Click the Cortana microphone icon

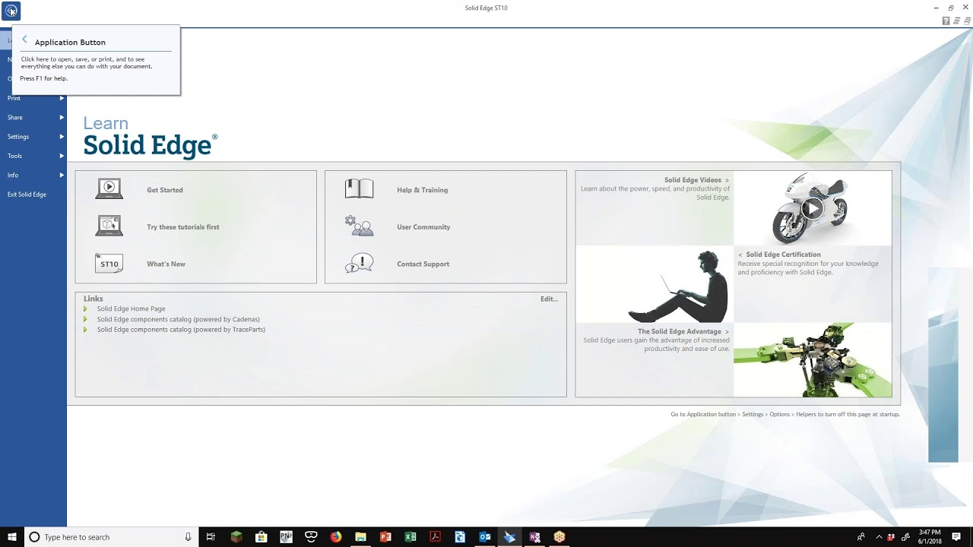pyautogui.click(x=188, y=537)
